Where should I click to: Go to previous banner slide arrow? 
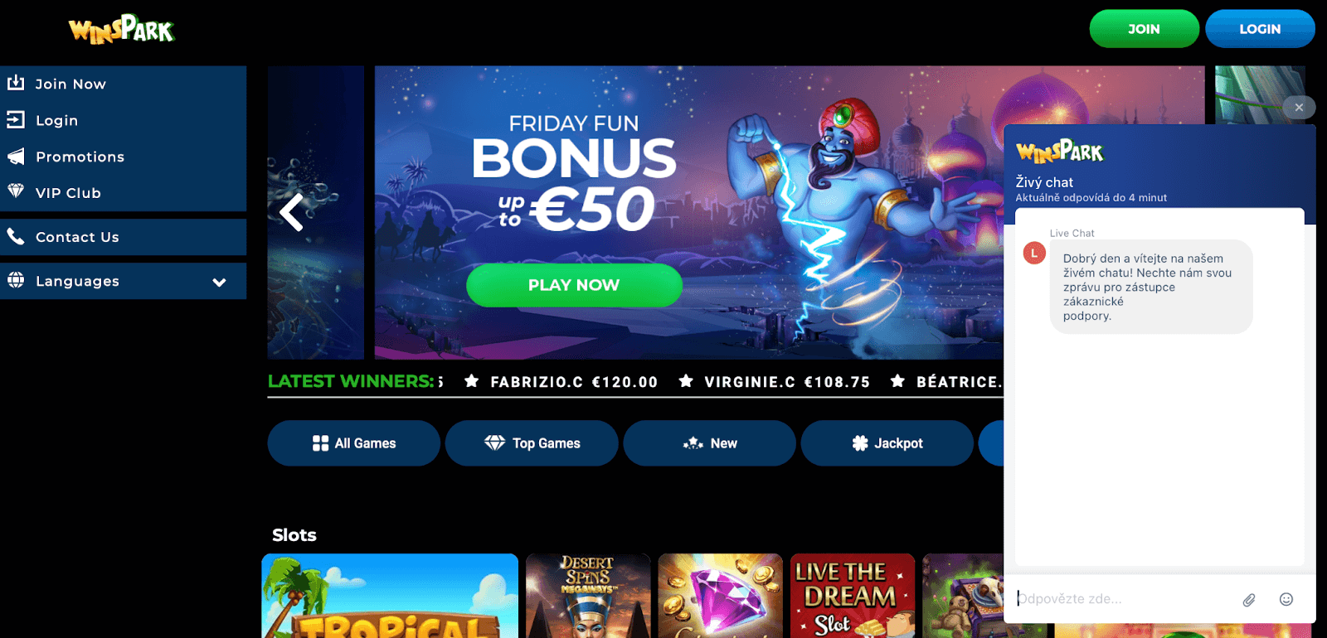291,212
